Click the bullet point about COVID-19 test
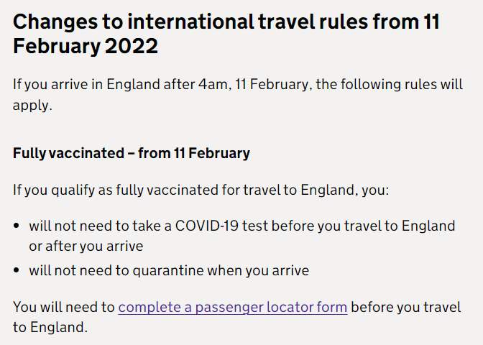 click(241, 226)
